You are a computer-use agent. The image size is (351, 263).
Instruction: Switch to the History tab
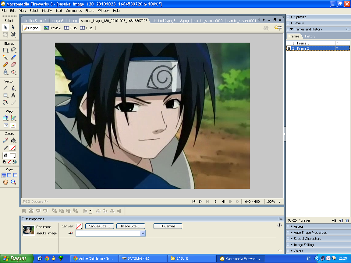[x=310, y=36]
